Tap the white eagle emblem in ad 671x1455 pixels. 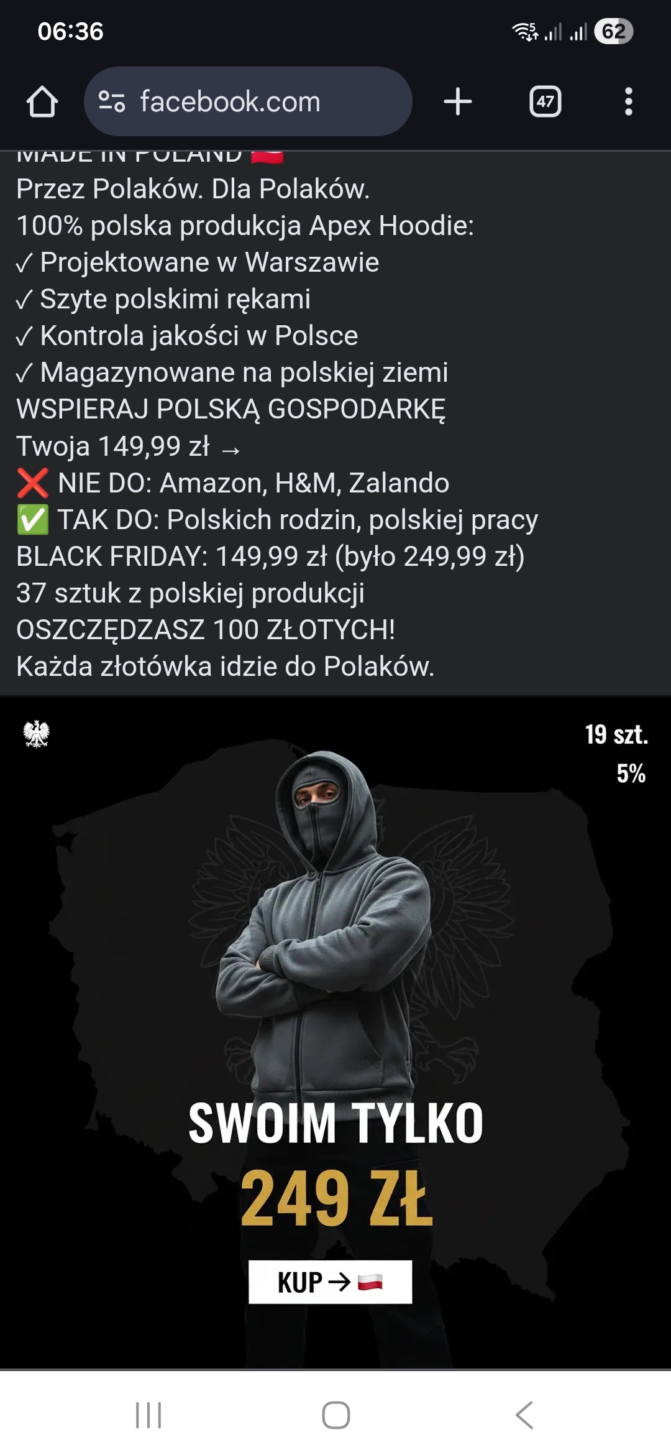(x=36, y=734)
